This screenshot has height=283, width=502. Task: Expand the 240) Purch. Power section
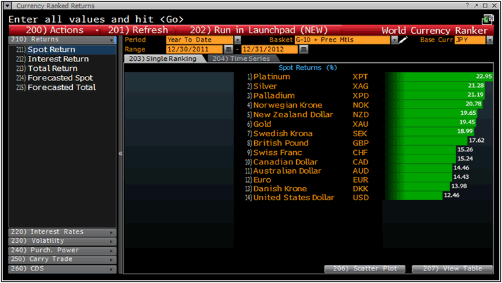tap(62, 250)
